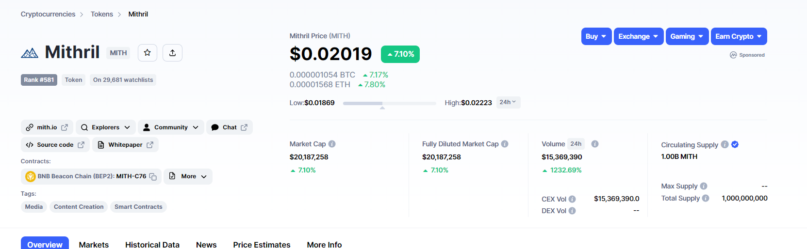Click the 1.00B MITH circulating supply
807x249 pixels.
pyautogui.click(x=679, y=156)
